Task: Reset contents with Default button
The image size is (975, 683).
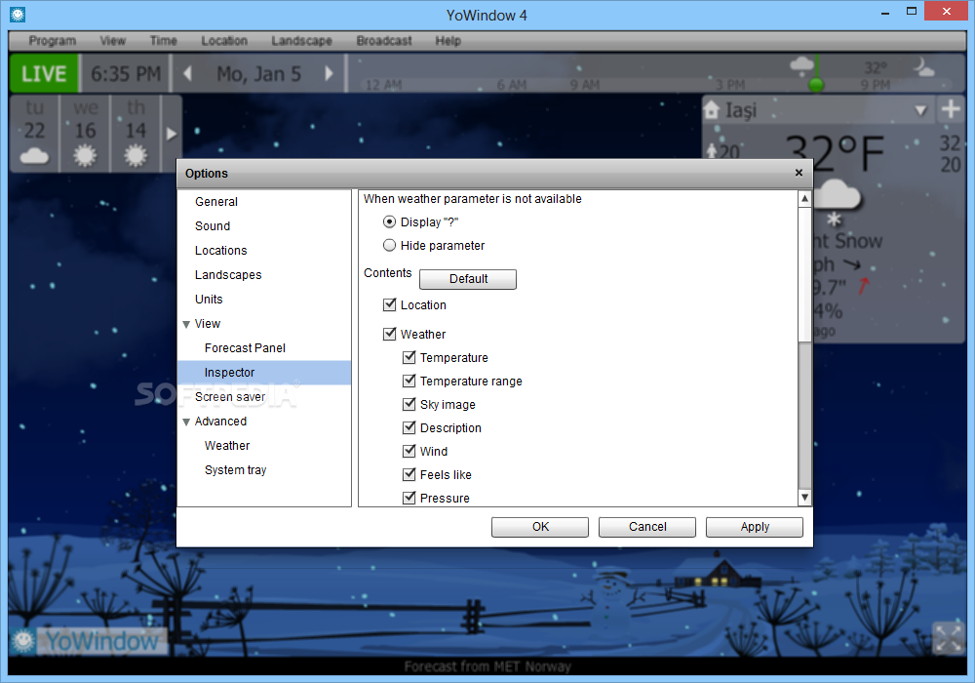Action: click(x=468, y=279)
